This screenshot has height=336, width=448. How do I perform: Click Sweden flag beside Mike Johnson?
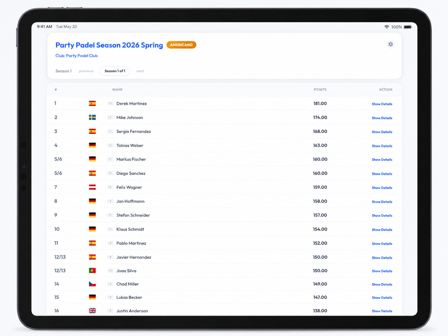click(92, 117)
